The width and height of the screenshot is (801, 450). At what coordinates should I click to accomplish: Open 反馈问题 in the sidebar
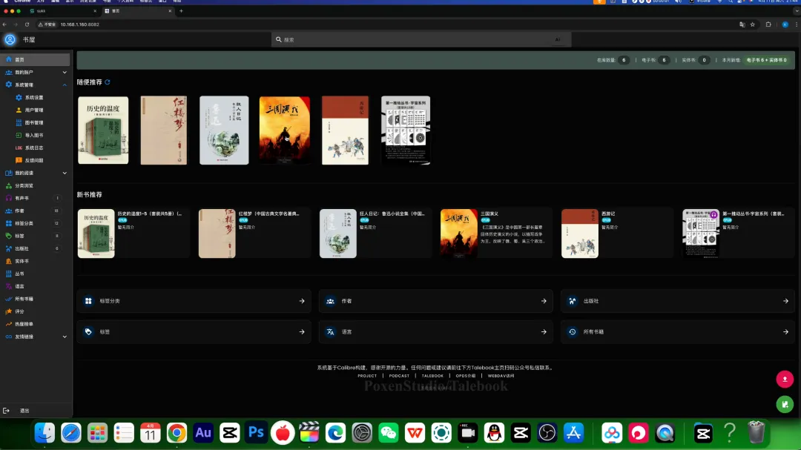pyautogui.click(x=36, y=160)
